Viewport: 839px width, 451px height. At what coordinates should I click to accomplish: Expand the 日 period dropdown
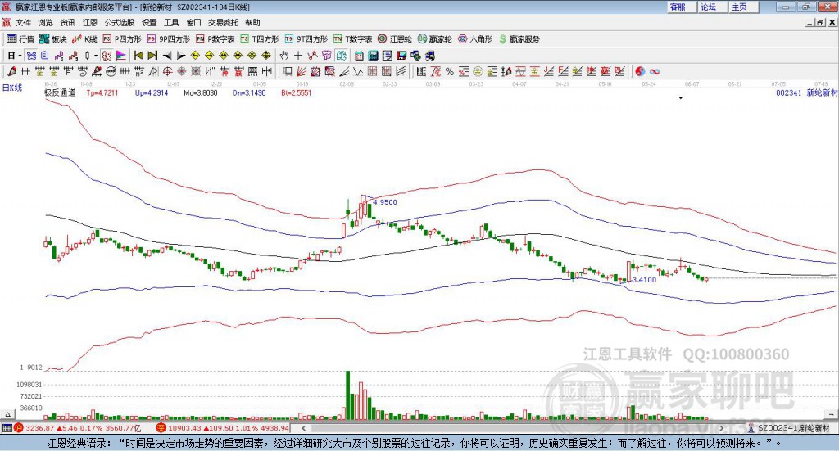(20, 56)
